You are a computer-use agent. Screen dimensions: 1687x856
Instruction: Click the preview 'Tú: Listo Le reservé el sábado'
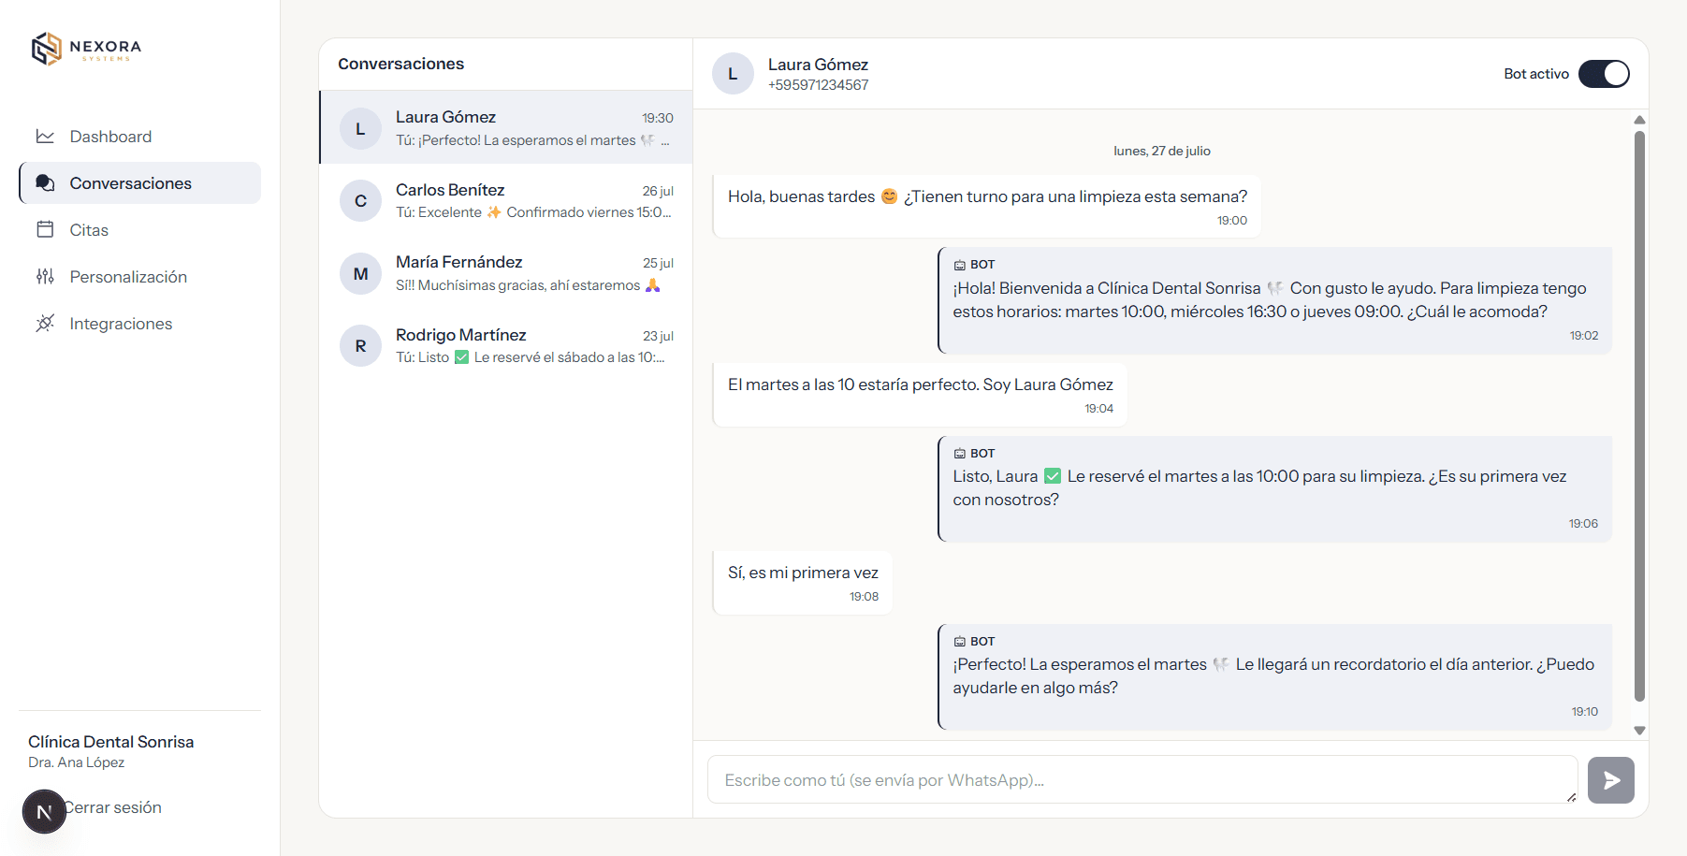click(531, 357)
